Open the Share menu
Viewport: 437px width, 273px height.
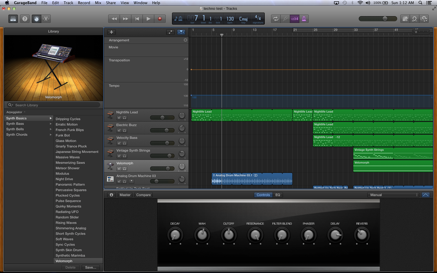click(x=111, y=3)
